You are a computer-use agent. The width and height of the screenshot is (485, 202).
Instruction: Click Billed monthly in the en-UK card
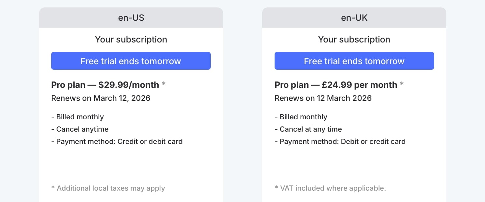(301, 117)
